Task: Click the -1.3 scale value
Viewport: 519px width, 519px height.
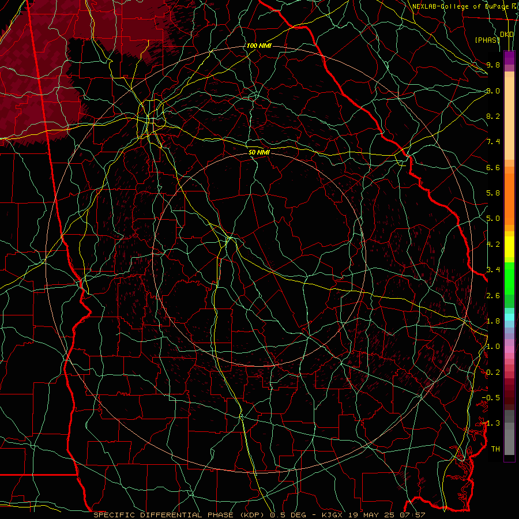Action: tap(491, 423)
